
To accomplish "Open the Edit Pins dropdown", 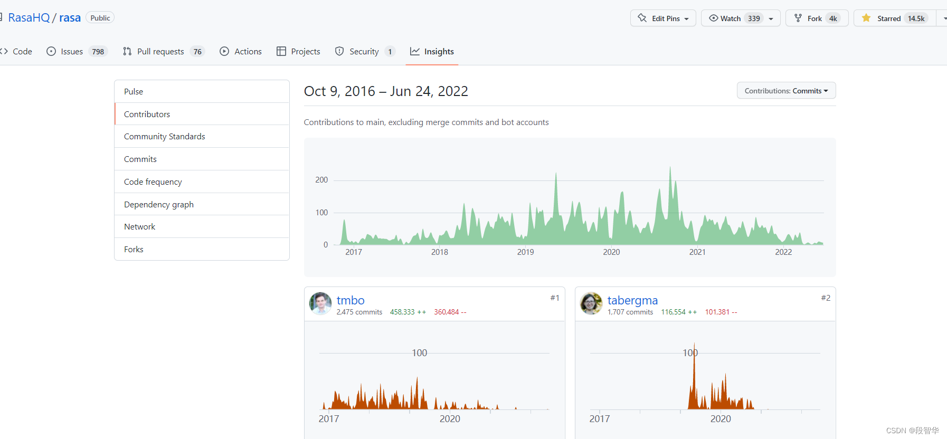I will click(x=663, y=18).
